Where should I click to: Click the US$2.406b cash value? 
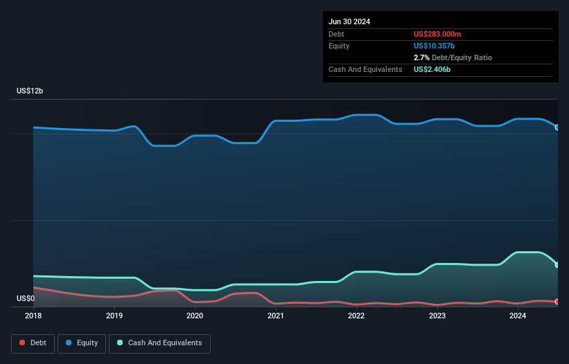click(432, 69)
